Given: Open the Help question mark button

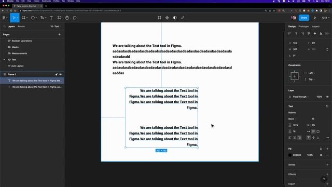Looking at the screenshot, I should coord(324,180).
